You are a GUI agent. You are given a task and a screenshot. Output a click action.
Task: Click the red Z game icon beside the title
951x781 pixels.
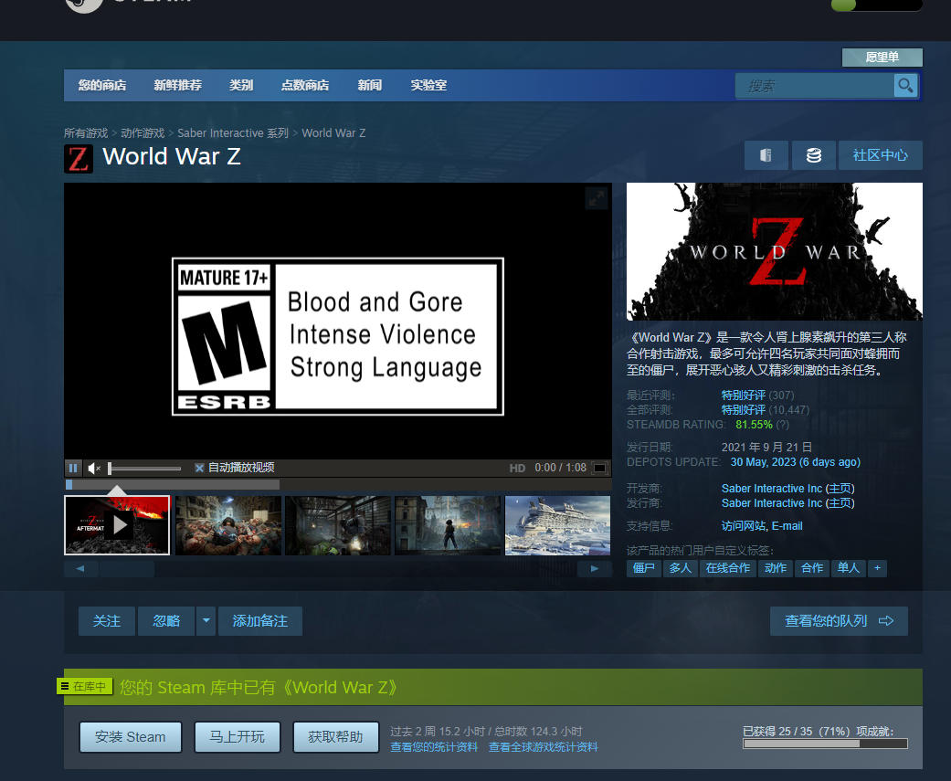pyautogui.click(x=79, y=158)
